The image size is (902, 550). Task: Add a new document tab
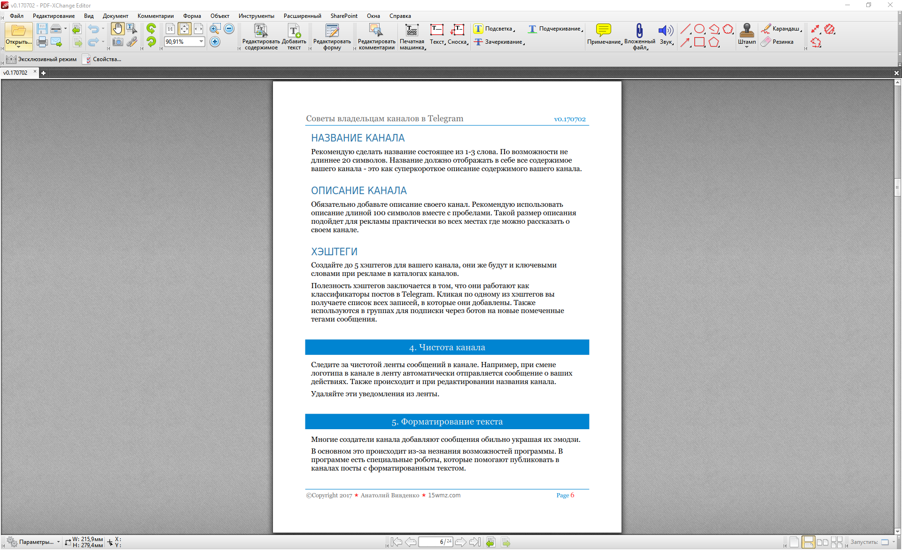click(43, 73)
